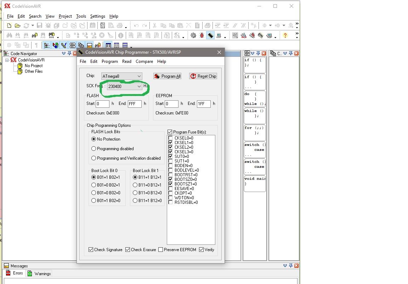
Task: Toggle the Code Information colored shapes icon
Action: pos(55,46)
